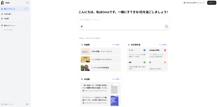Click the AI検索 search icon heading
The image size is (217, 107).
point(82,45)
